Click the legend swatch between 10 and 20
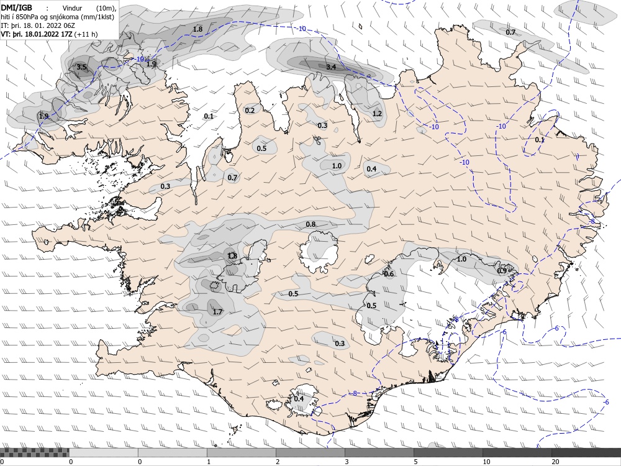621x466 pixels. click(x=517, y=452)
